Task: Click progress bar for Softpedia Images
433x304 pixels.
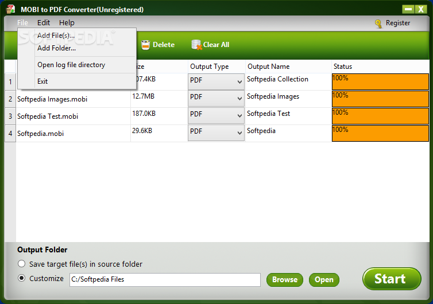Action: (x=380, y=99)
